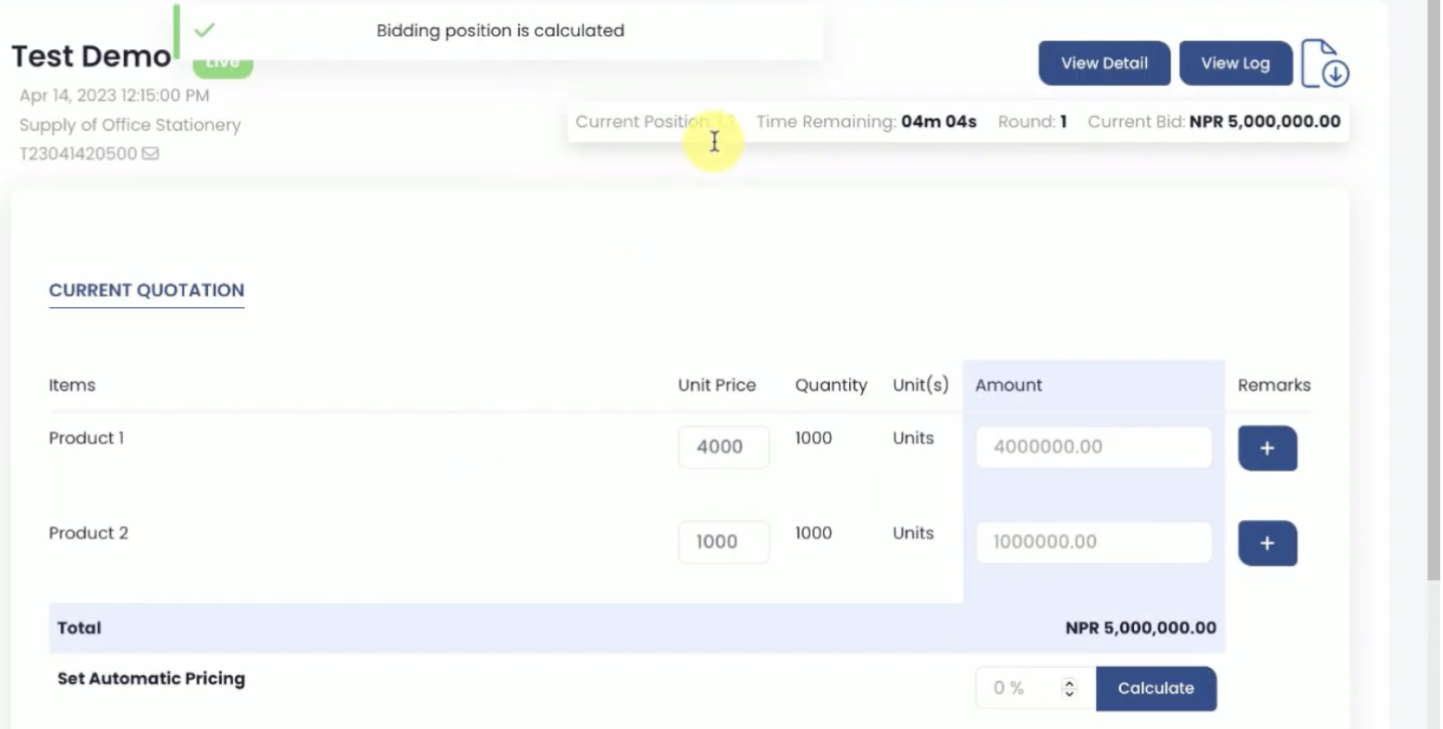Open the View Log panel

(x=1235, y=63)
